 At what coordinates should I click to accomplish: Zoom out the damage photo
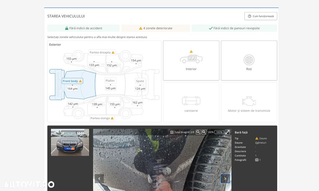coord(198,132)
